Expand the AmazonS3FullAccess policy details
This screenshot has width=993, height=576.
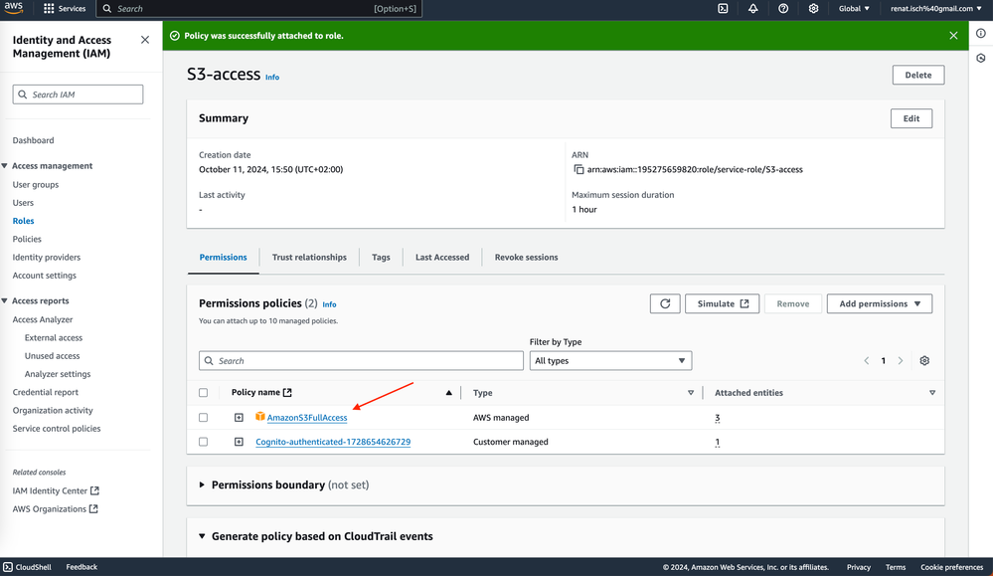pos(239,418)
